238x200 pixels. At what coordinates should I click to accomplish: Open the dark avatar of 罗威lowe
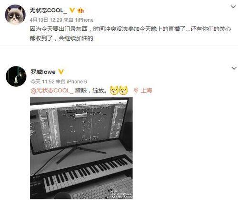tap(16, 76)
